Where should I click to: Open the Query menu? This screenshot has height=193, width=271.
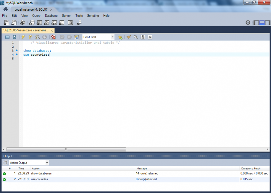point(36,16)
